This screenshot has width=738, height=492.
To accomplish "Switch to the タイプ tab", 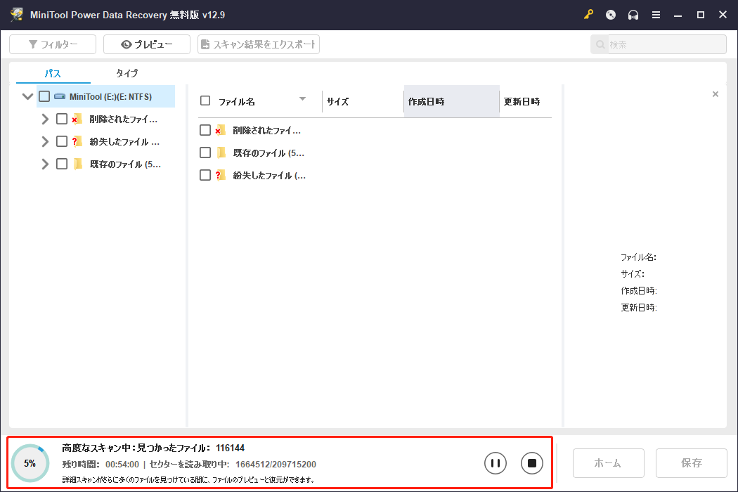I will point(127,73).
